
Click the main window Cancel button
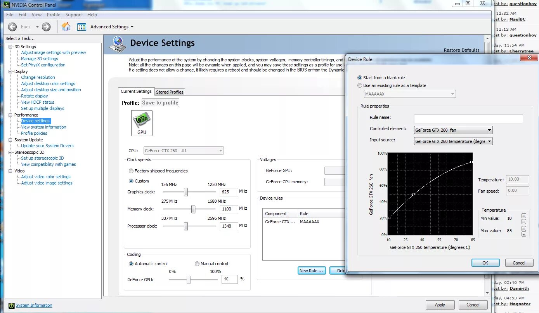(473, 305)
